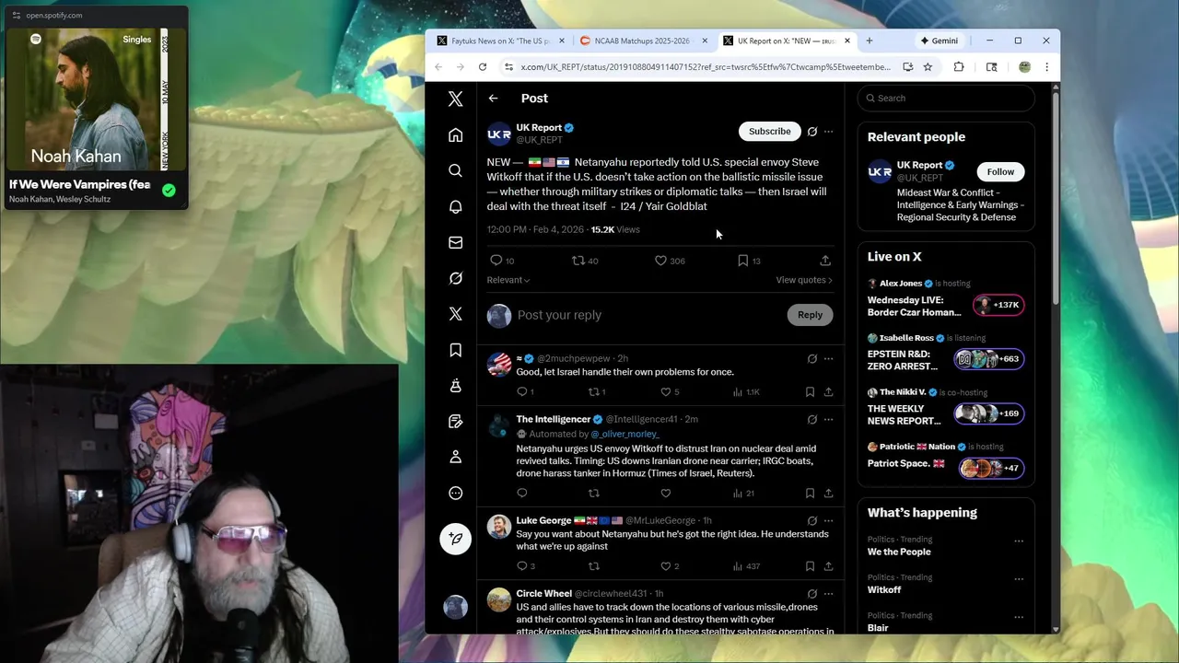The image size is (1179, 663).
Task: Click Noah Kahan album art in Spotify window
Action: click(x=98, y=99)
